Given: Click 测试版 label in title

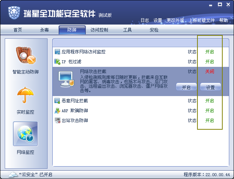Looking at the screenshot, I should pyautogui.click(x=105, y=15).
